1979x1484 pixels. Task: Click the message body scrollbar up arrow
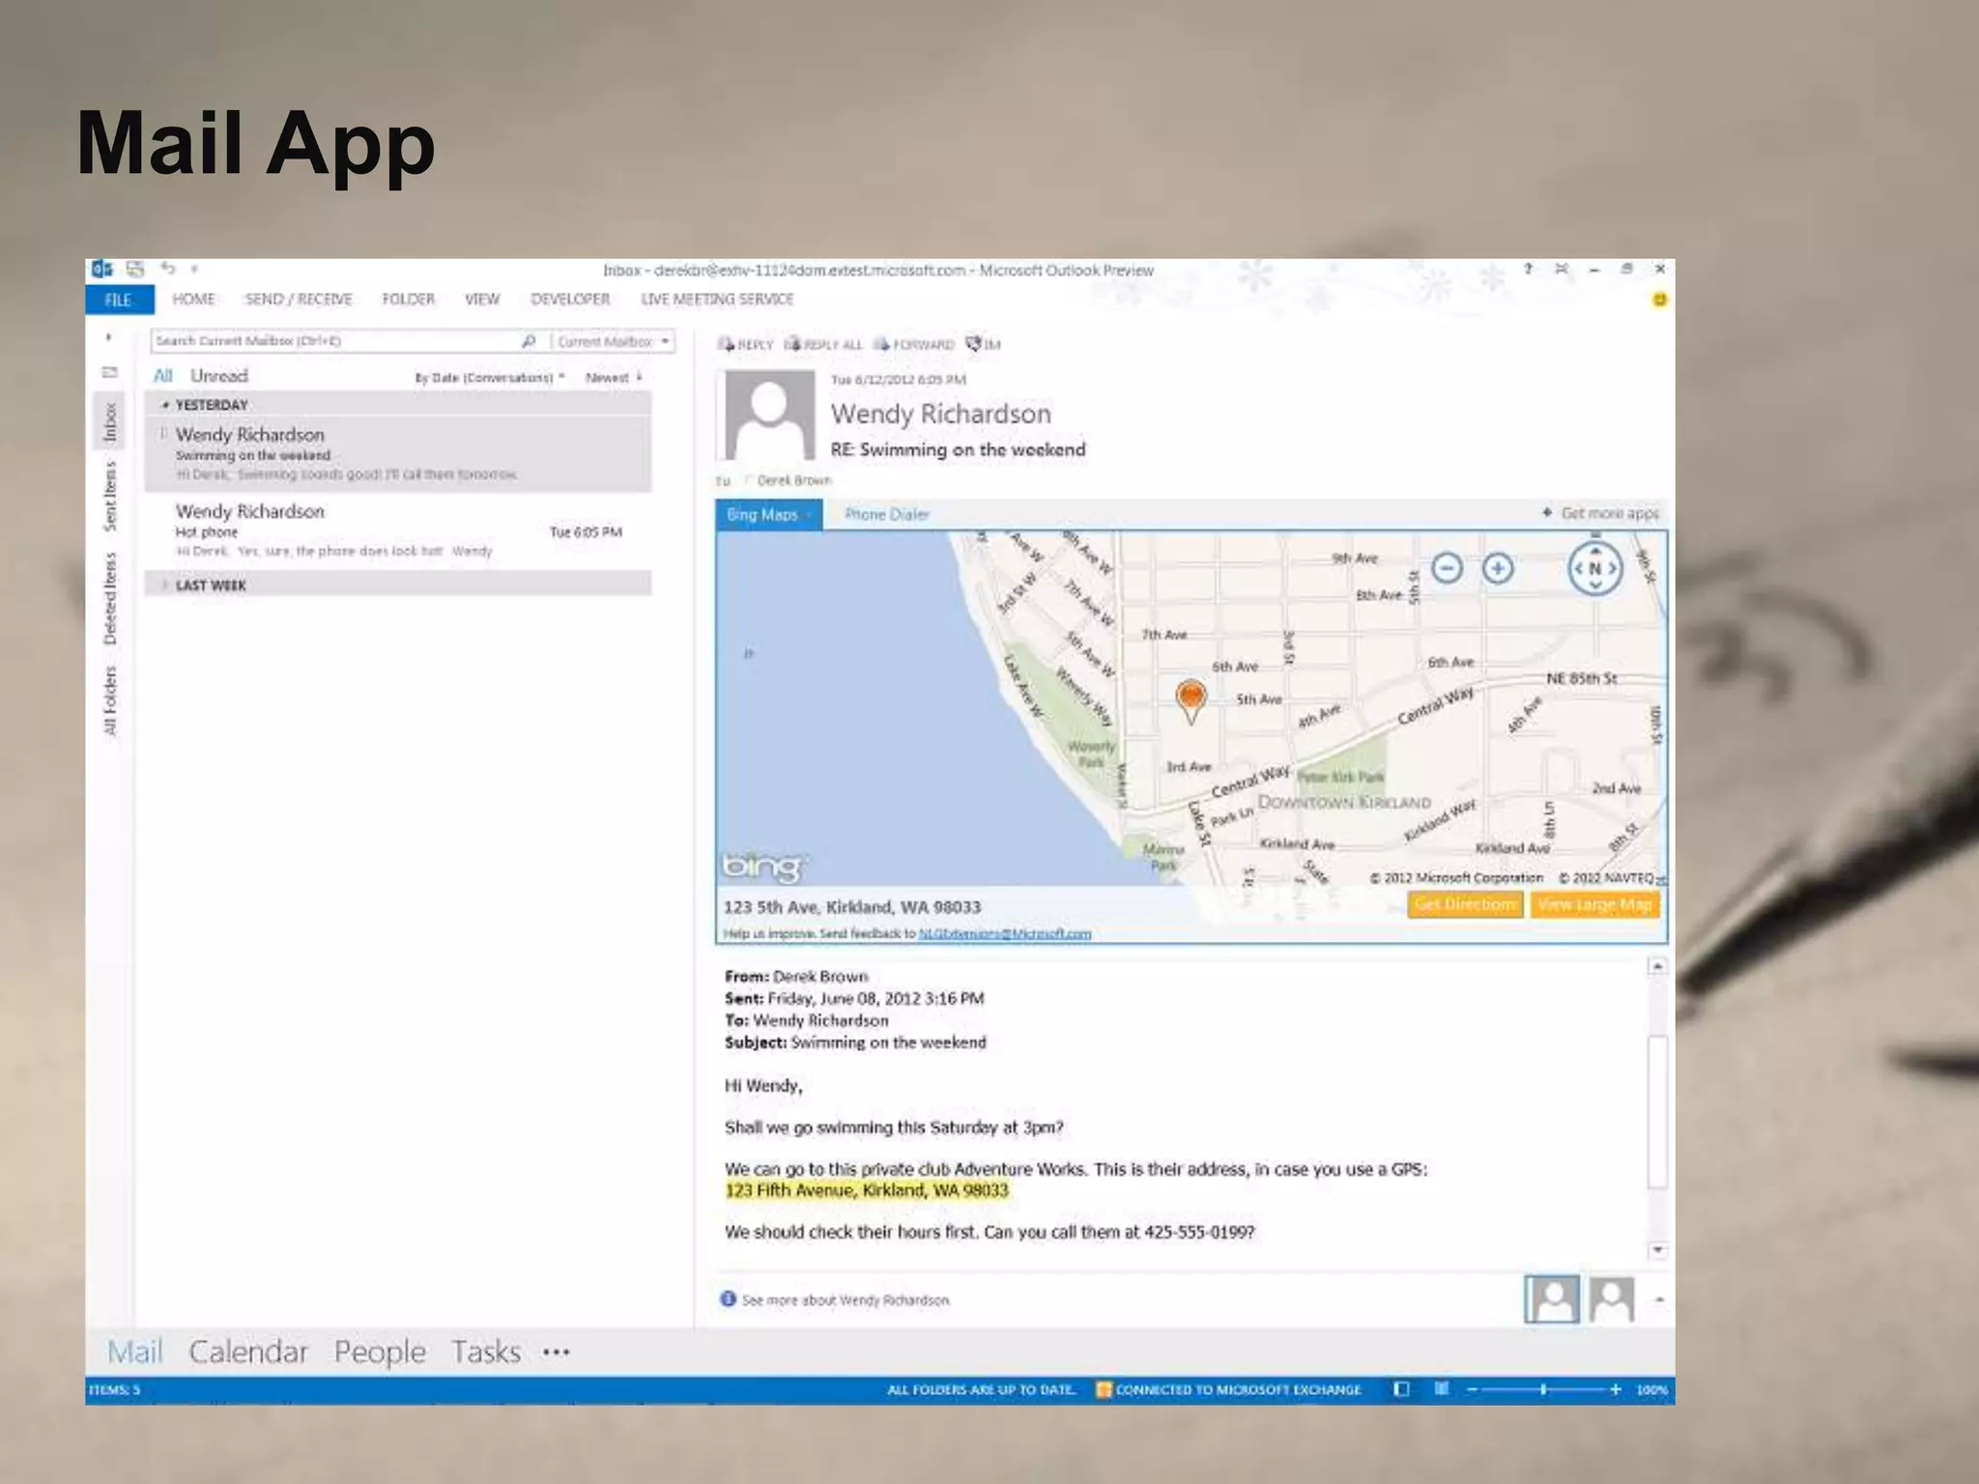(1658, 966)
